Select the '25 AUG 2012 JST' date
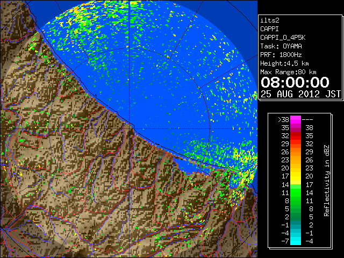The height and width of the screenshot is (258, 344). point(301,94)
